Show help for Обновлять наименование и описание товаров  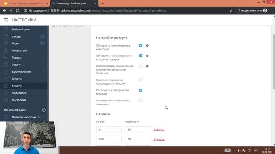[147, 56]
